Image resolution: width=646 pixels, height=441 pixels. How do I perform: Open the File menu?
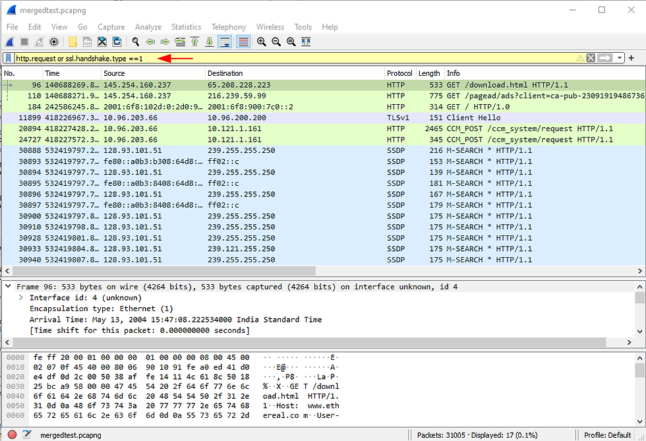[12, 27]
